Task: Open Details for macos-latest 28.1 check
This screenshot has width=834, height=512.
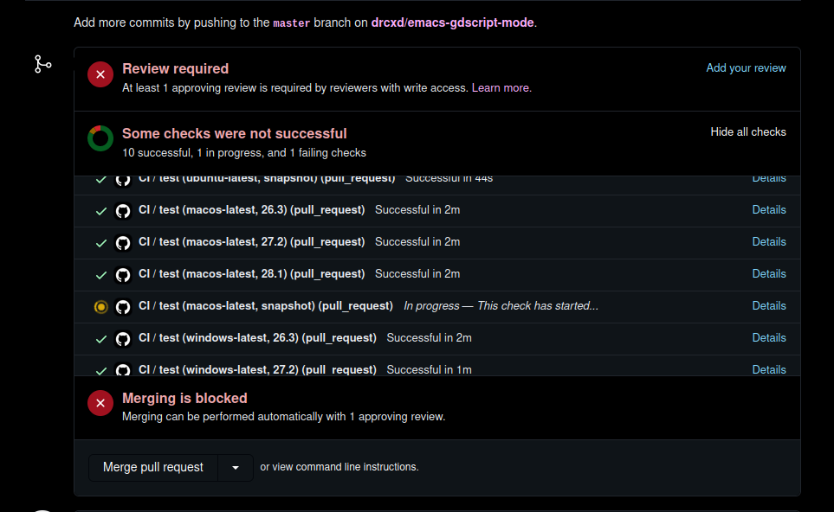Action: click(768, 273)
